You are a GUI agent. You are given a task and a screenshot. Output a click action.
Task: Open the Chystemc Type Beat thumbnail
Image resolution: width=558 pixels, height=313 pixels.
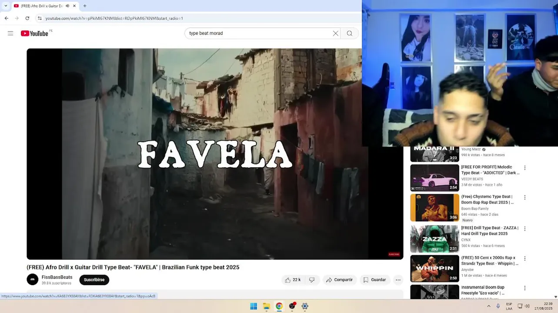pos(434,208)
